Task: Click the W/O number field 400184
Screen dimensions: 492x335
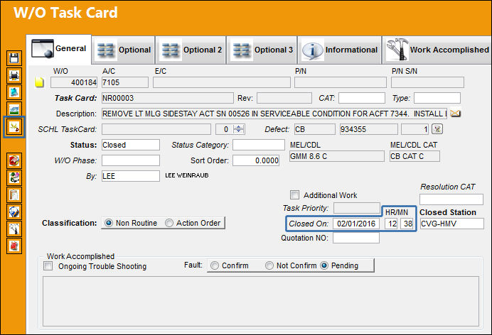Action: (x=74, y=82)
